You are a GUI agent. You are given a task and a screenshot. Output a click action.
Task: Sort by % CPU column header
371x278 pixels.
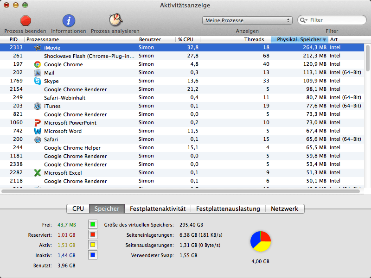(x=188, y=39)
